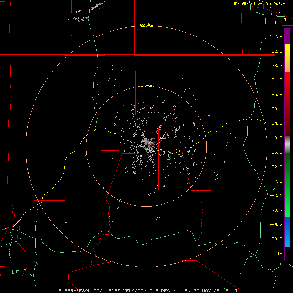
Task: Click the -0.9 velocity scale value
Action: tap(277, 138)
